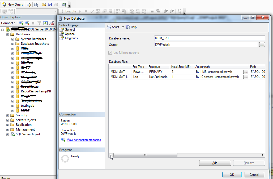Open Activity Monitor from the toolbar

63,4
